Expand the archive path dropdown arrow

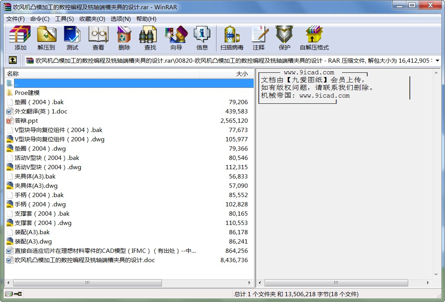coord(437,60)
